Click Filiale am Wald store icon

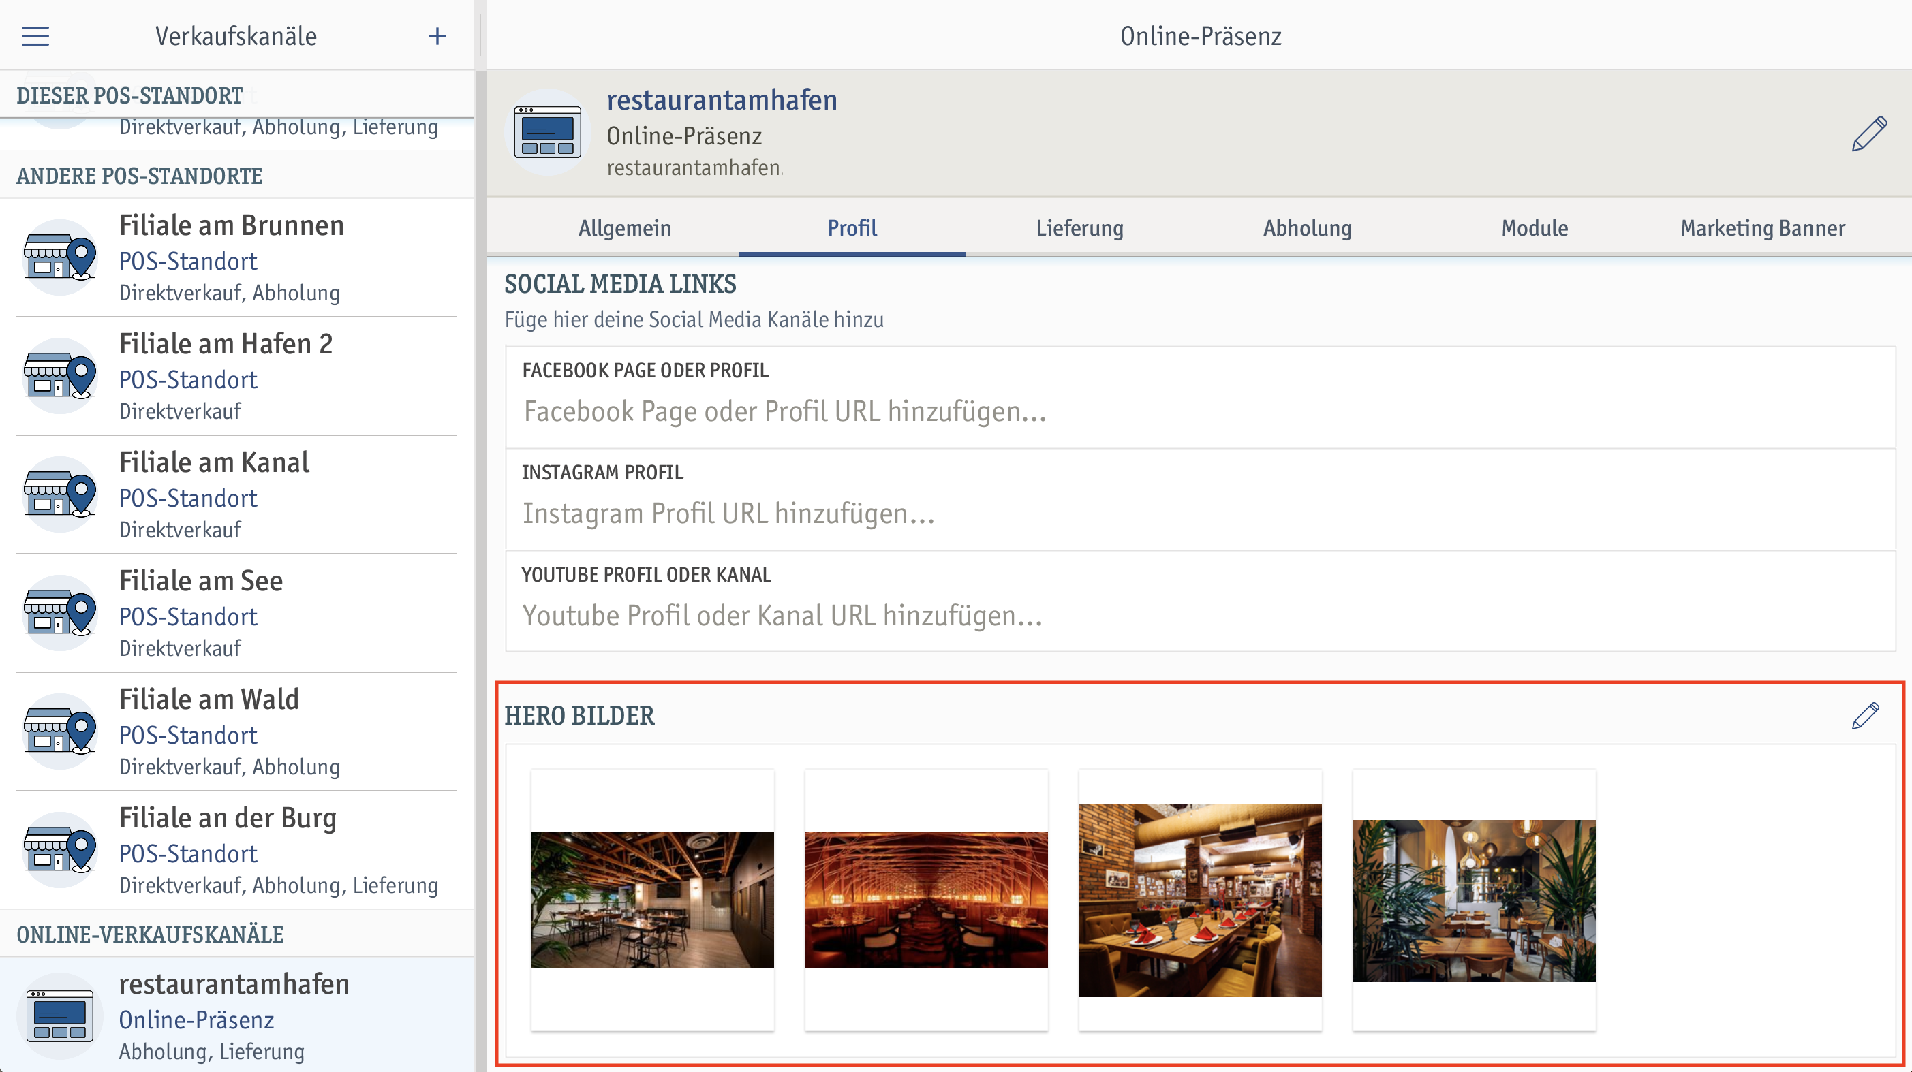(59, 732)
